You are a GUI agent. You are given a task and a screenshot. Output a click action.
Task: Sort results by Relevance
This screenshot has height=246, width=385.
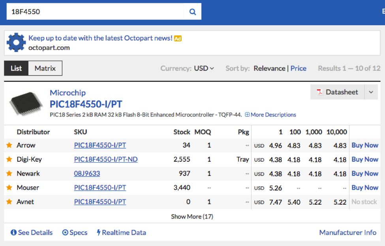click(x=269, y=68)
